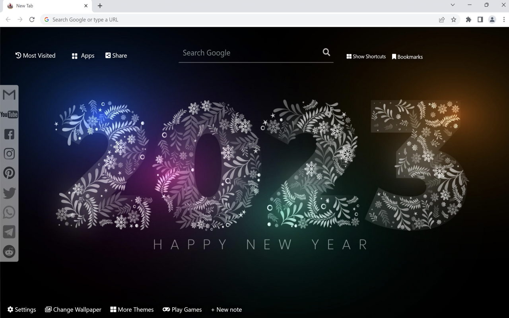Viewport: 509px width, 318px height.
Task: Open the Chrome profile avatar
Action: 492,19
